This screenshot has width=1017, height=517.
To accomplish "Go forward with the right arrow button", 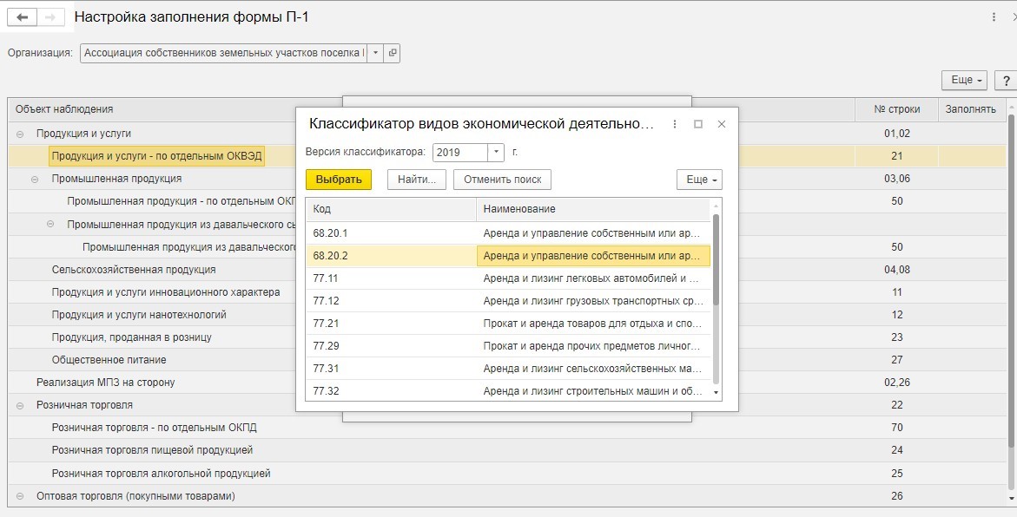I will (50, 17).
